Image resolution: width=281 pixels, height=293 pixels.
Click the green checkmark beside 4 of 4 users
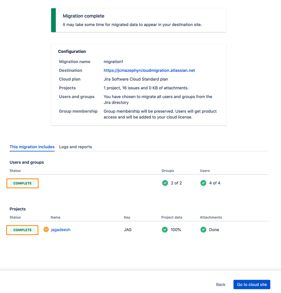[203, 183]
